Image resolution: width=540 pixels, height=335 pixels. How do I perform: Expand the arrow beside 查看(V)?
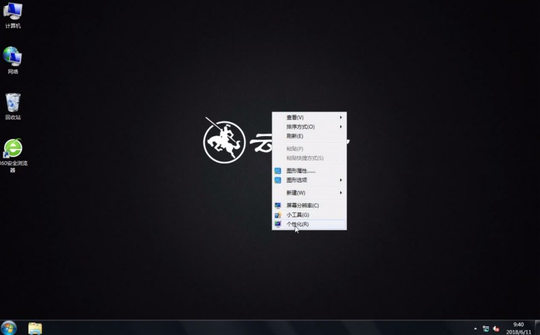[x=341, y=117]
